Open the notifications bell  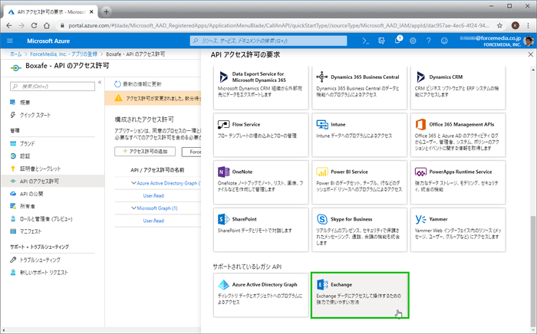(397, 41)
